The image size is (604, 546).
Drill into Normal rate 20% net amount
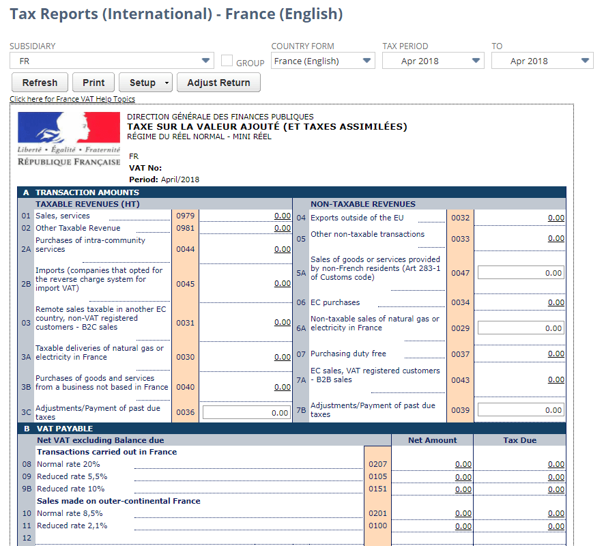[463, 465]
